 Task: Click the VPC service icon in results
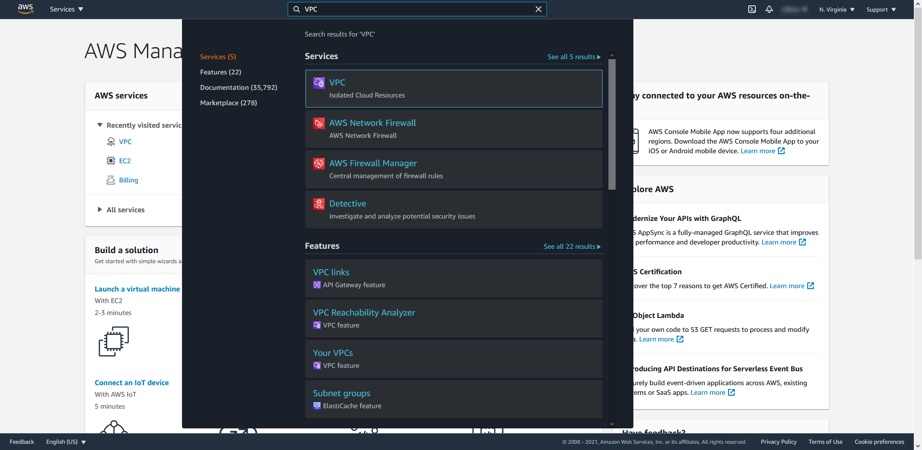coord(318,83)
